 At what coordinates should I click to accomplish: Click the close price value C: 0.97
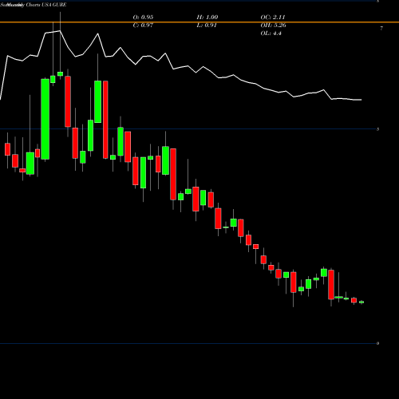click(x=143, y=26)
